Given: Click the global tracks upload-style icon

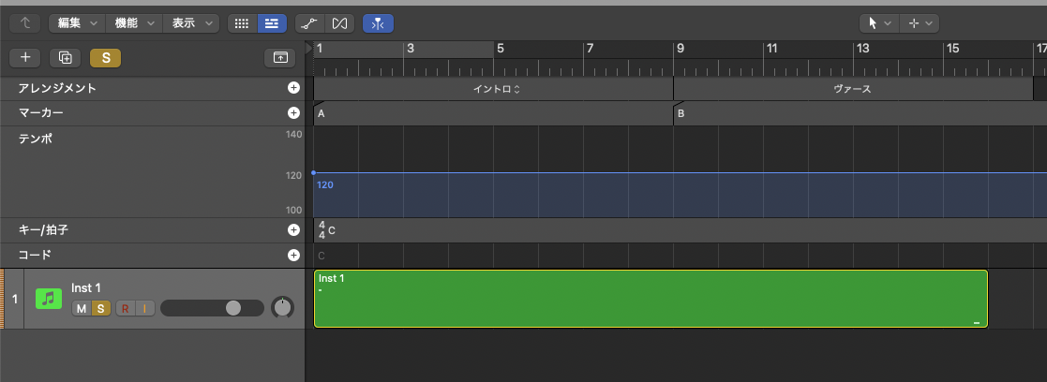Looking at the screenshot, I should pyautogui.click(x=279, y=57).
